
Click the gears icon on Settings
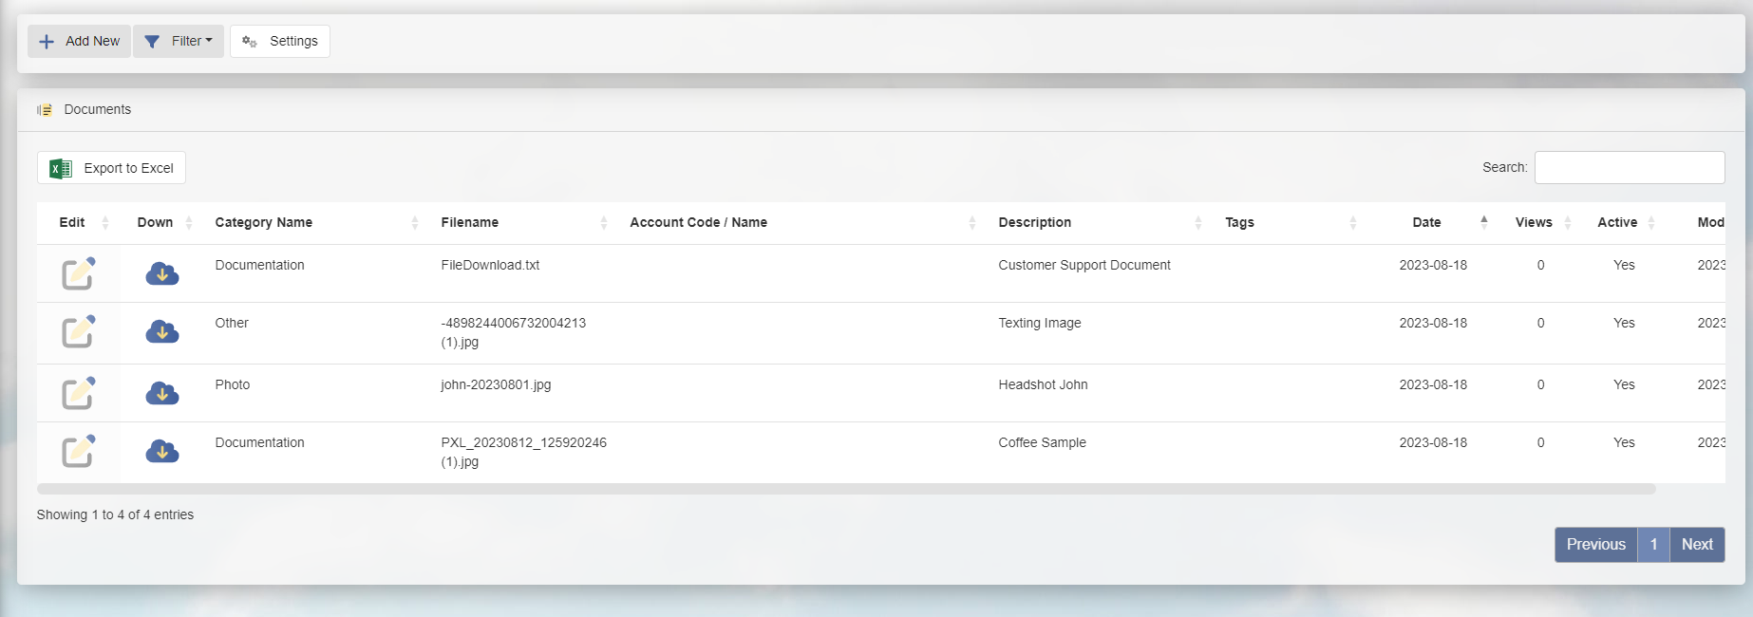pyautogui.click(x=250, y=42)
